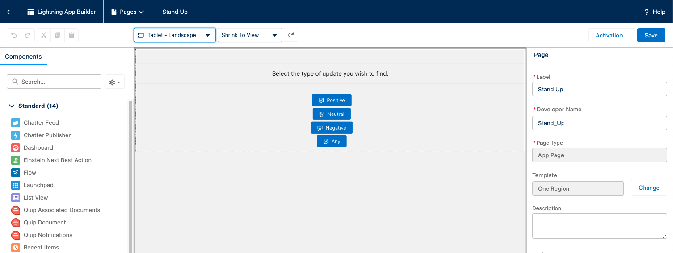Image resolution: width=673 pixels, height=253 pixels.
Task: Click the Chatter Publisher component icon
Action: (x=16, y=135)
